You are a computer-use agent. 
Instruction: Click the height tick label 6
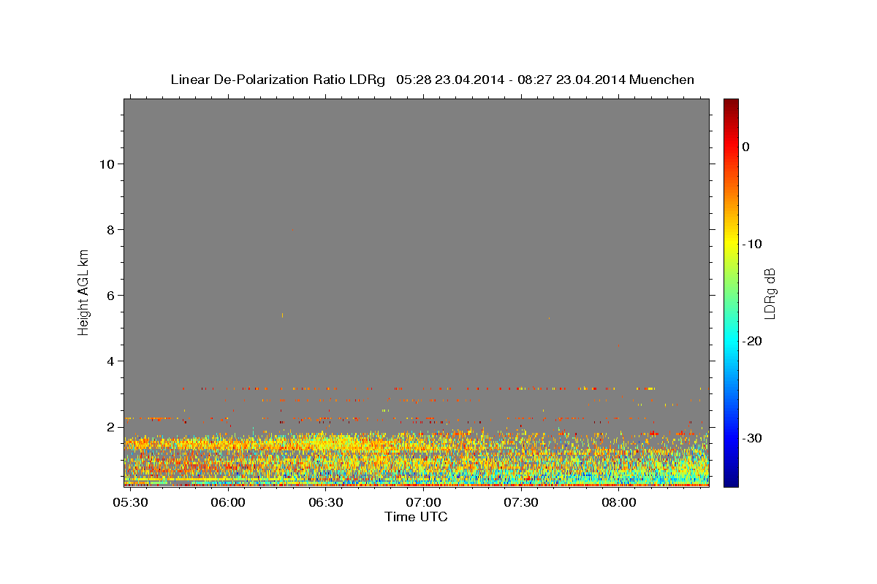(110, 295)
